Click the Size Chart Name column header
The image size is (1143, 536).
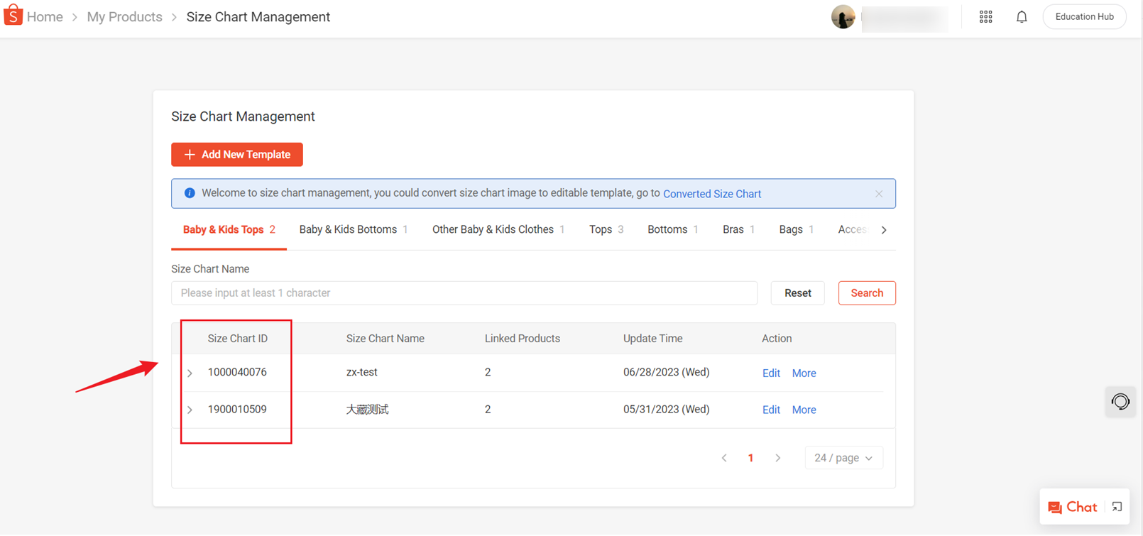tap(385, 339)
